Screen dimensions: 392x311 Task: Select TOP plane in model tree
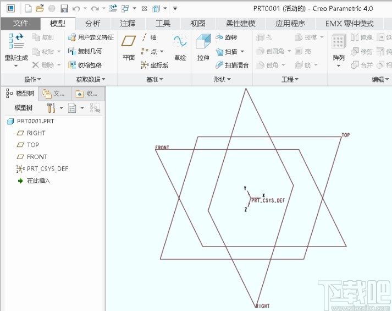[x=33, y=145]
